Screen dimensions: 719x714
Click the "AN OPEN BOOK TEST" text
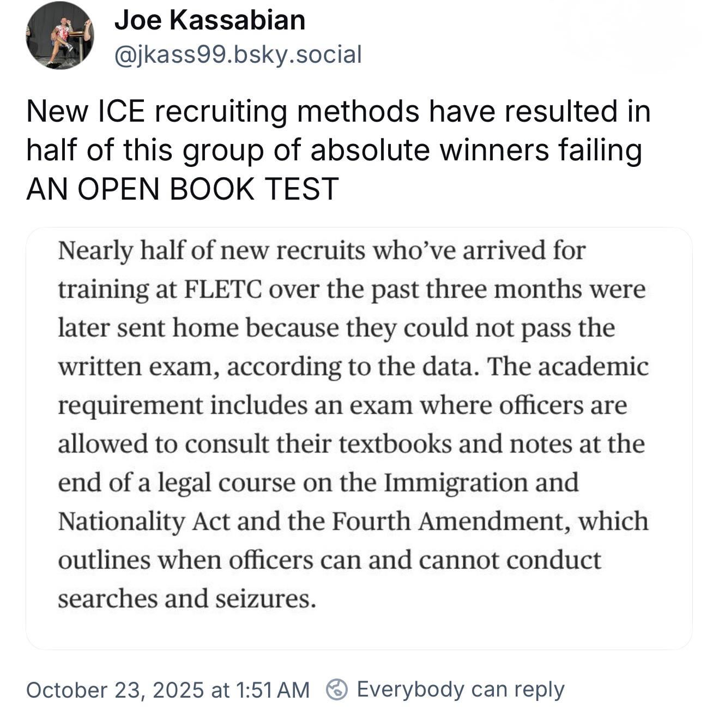[183, 189]
